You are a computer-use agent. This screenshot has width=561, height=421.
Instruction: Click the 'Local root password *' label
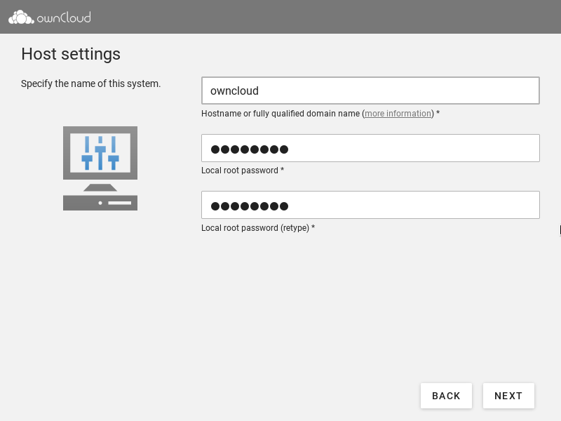pyautogui.click(x=242, y=171)
